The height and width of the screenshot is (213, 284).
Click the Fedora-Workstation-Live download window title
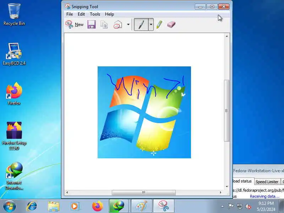pos(258,171)
